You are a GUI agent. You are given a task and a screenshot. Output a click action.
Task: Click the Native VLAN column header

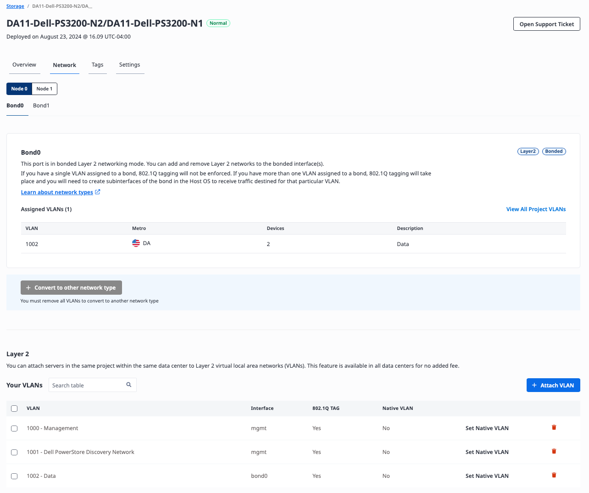(398, 408)
